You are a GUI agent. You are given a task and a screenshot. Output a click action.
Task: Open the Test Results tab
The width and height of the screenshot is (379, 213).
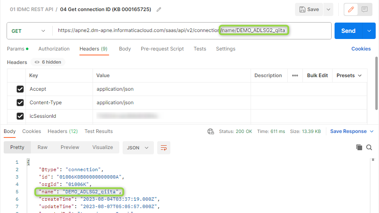(x=99, y=131)
